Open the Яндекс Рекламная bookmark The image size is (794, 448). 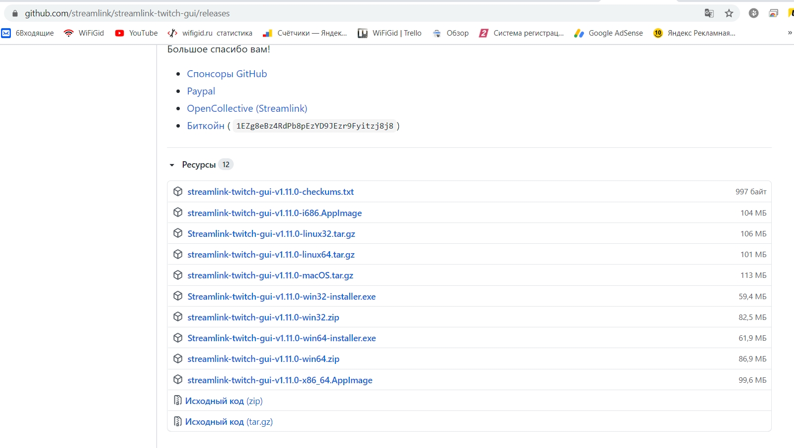point(695,33)
